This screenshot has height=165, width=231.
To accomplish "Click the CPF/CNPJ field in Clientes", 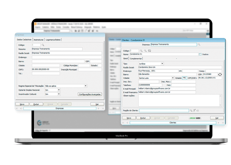I will (210, 78).
